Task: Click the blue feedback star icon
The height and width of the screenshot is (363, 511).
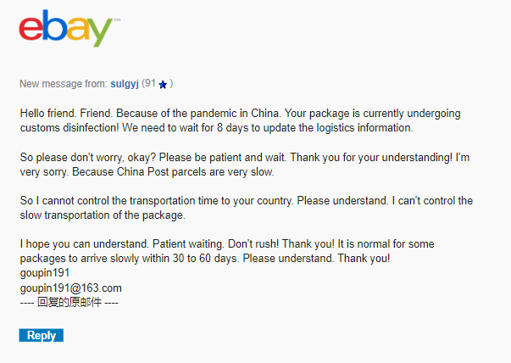Action: click(163, 85)
